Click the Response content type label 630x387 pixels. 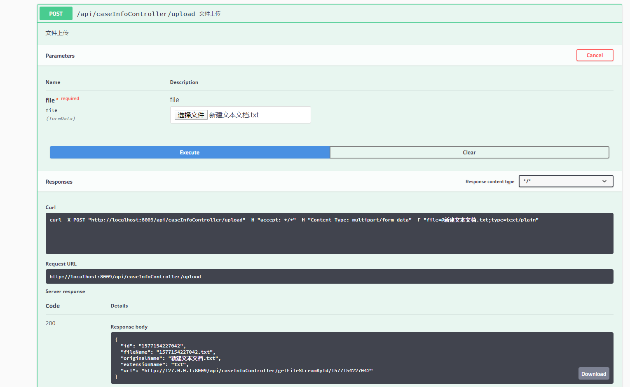(x=490, y=182)
